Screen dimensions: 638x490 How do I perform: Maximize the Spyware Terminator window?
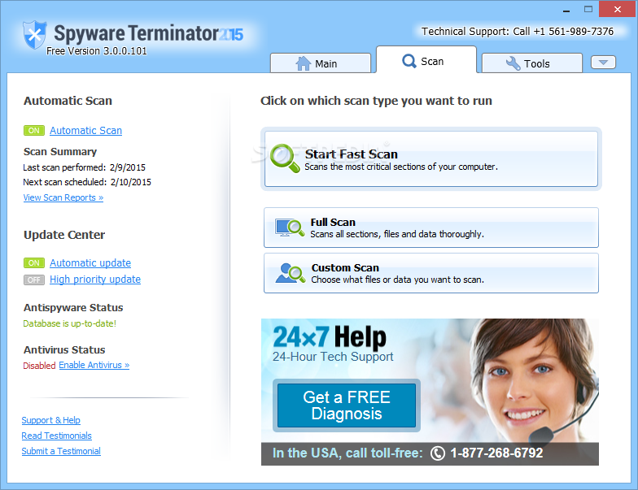[588, 10]
